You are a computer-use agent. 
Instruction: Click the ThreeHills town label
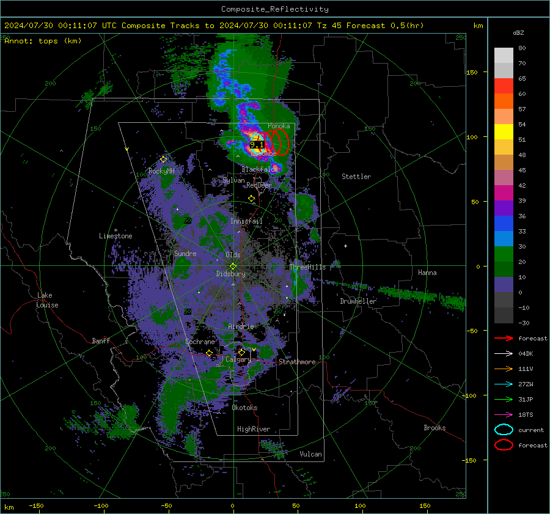(307, 267)
